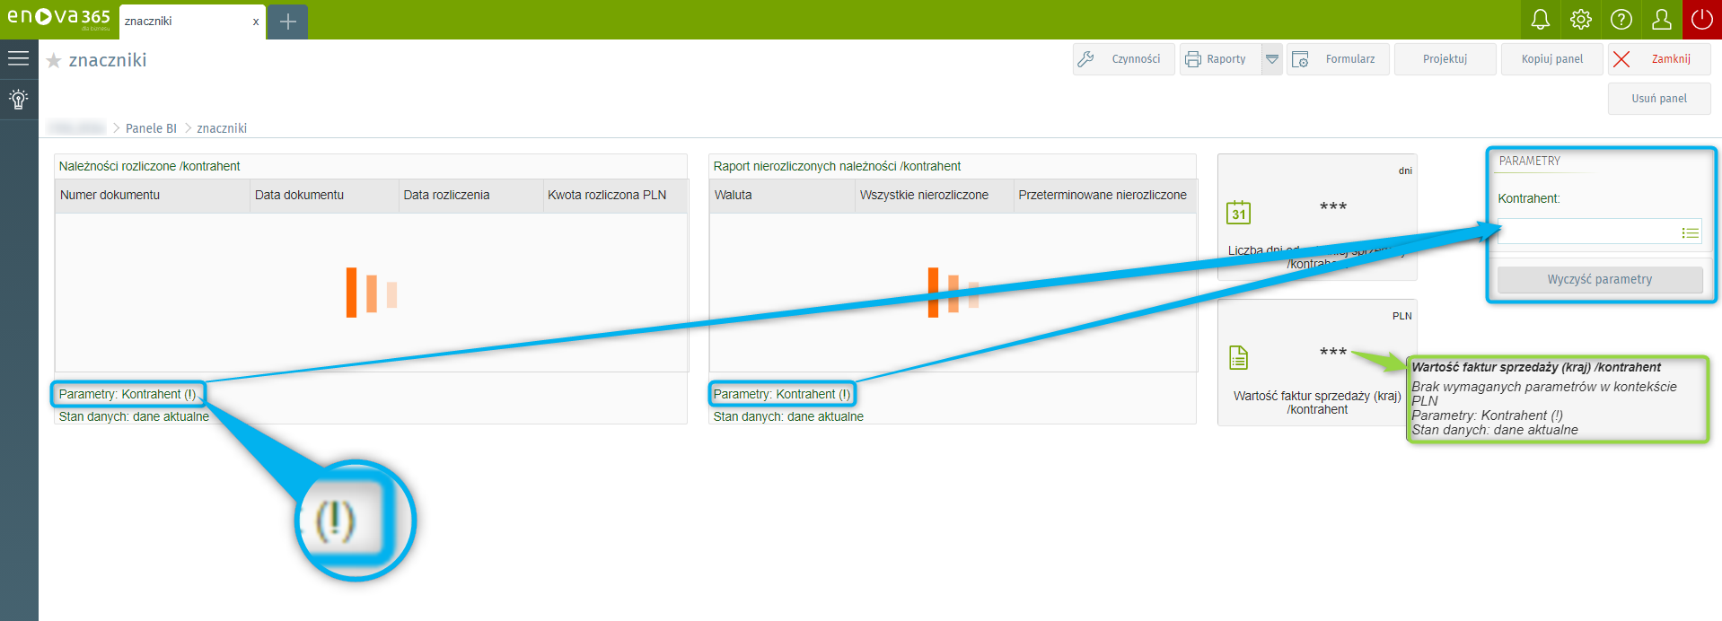Navigate to Panele BI breadcrumb
This screenshot has width=1722, height=621.
coord(151,128)
